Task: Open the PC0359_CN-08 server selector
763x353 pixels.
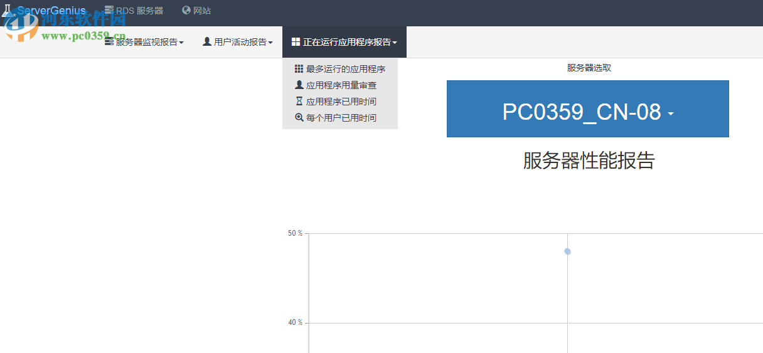Action: [x=588, y=108]
